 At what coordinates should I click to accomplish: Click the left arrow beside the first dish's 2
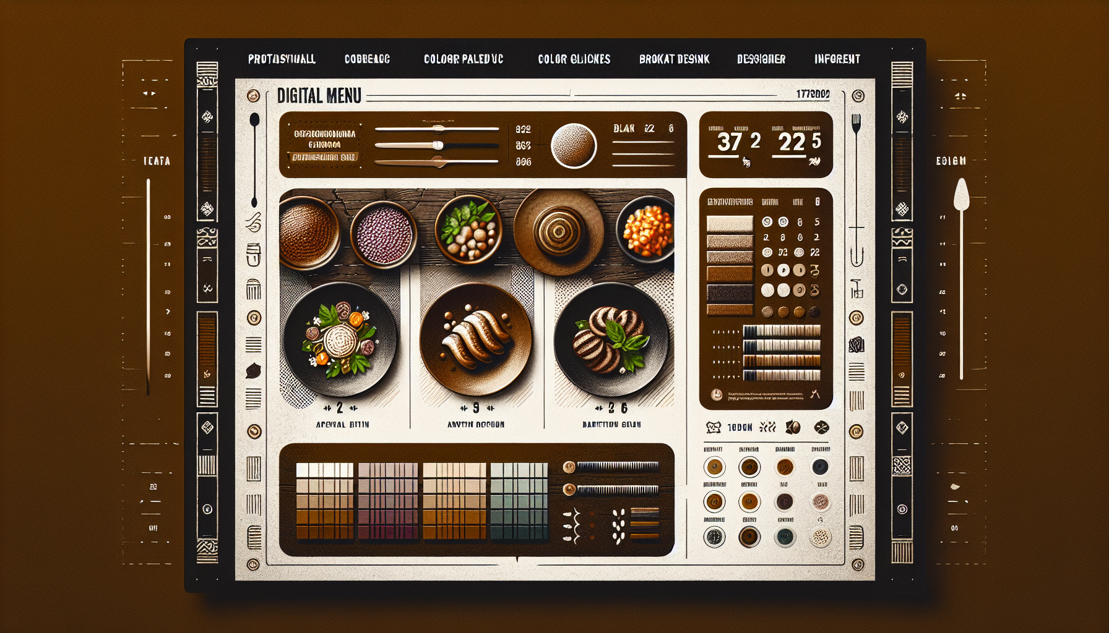pos(327,409)
